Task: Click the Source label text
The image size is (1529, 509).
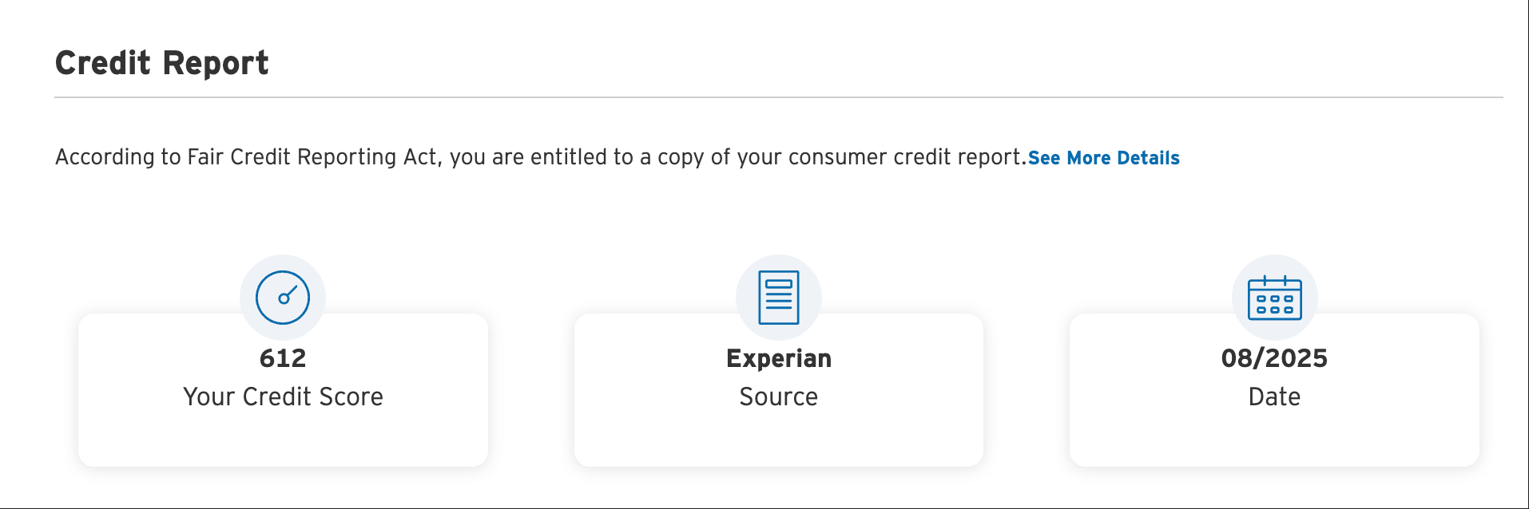Action: (779, 397)
